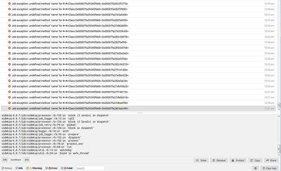Click the Clear logs button

[x=270, y=168]
